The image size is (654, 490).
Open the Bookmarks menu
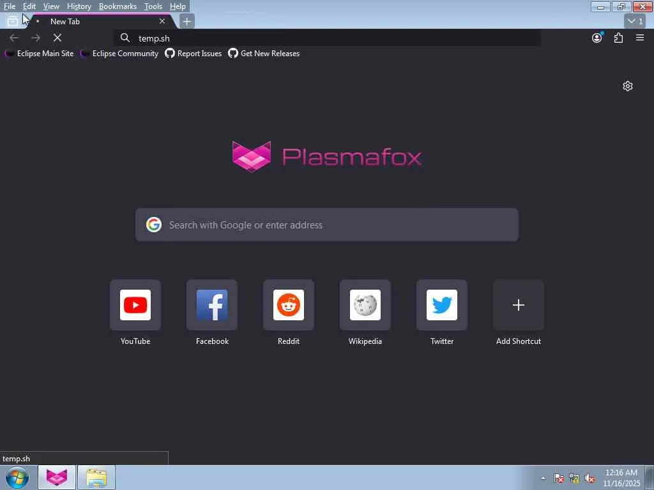[x=118, y=6]
